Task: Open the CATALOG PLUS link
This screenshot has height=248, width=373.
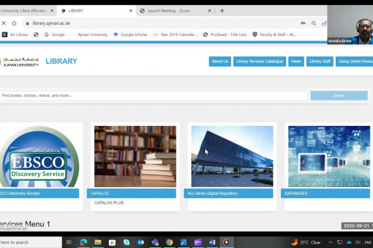Action: [x=109, y=203]
